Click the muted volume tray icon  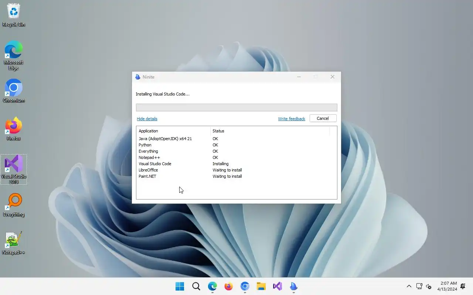(x=429, y=286)
